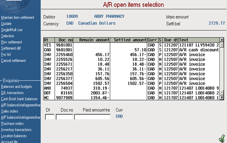The width and height of the screenshot is (227, 143).
Task: Open Maintain item settlement
Action: click(x=17, y=17)
